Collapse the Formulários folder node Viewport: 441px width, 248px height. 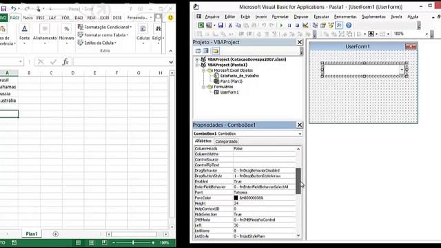coord(203,87)
